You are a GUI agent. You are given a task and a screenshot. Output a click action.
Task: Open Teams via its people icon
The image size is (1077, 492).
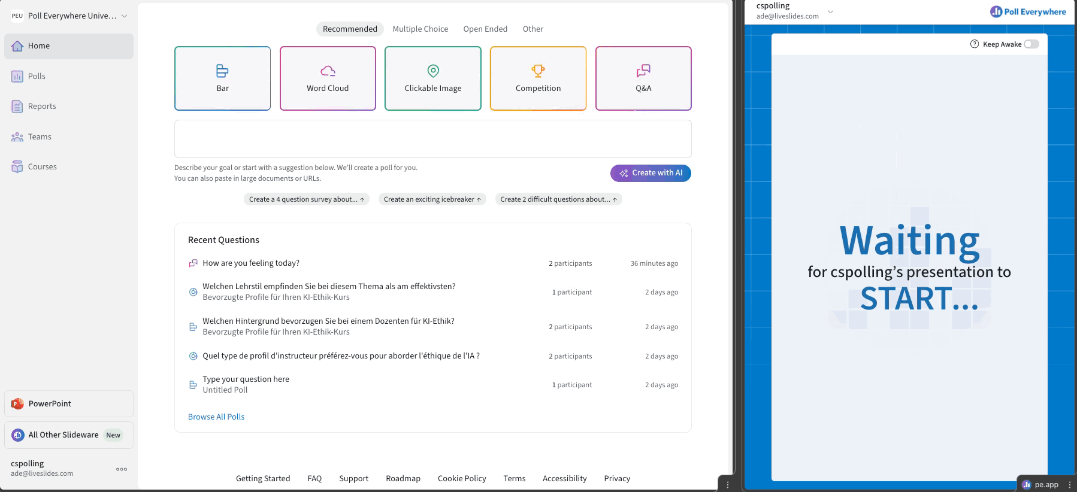coord(17,137)
